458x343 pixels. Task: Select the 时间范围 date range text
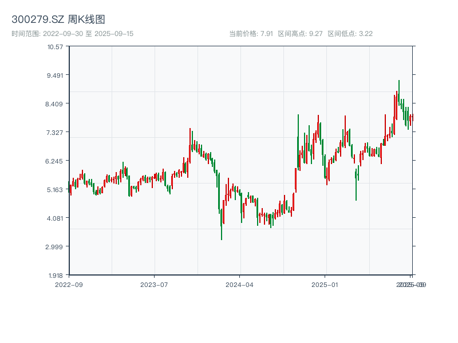click(x=73, y=34)
